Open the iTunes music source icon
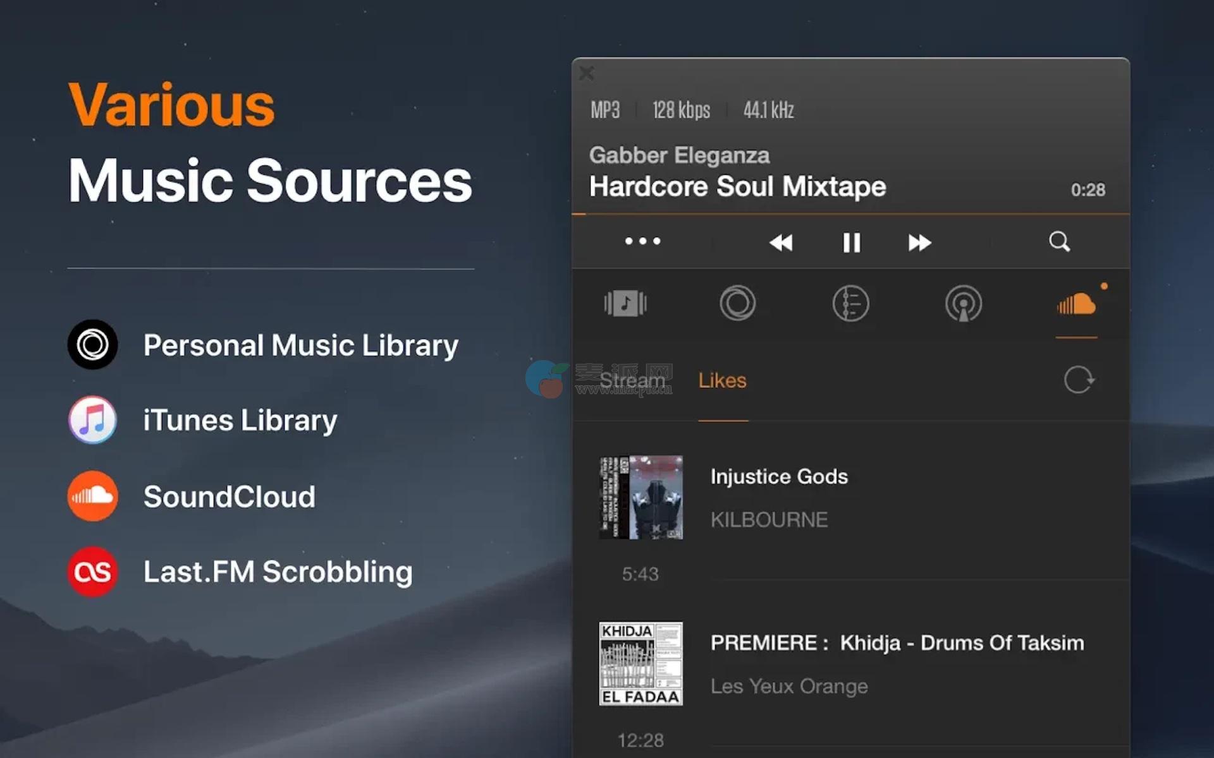Screen dimensions: 1214x758 tap(625, 304)
